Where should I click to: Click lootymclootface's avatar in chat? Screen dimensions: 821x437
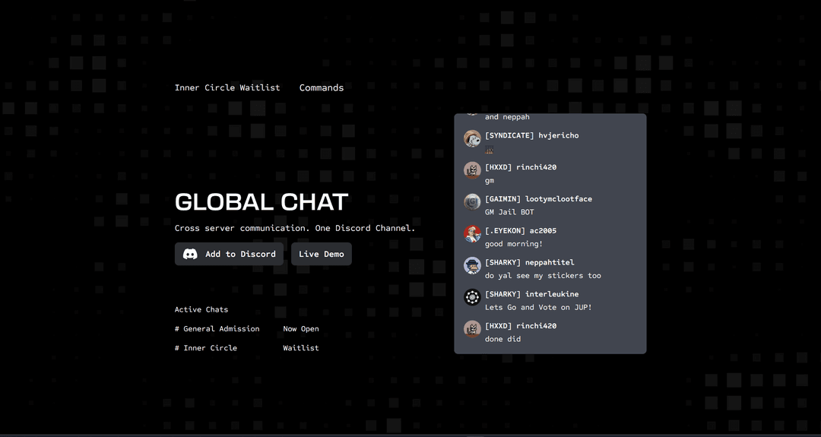tap(472, 202)
